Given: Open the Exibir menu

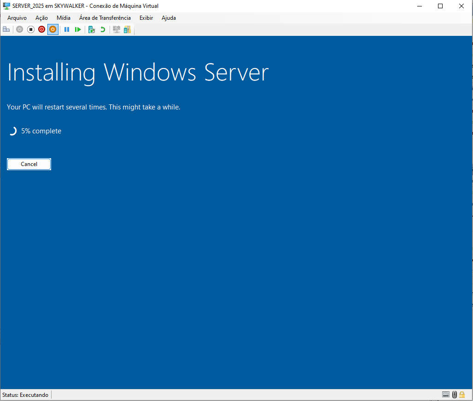Looking at the screenshot, I should tap(146, 18).
